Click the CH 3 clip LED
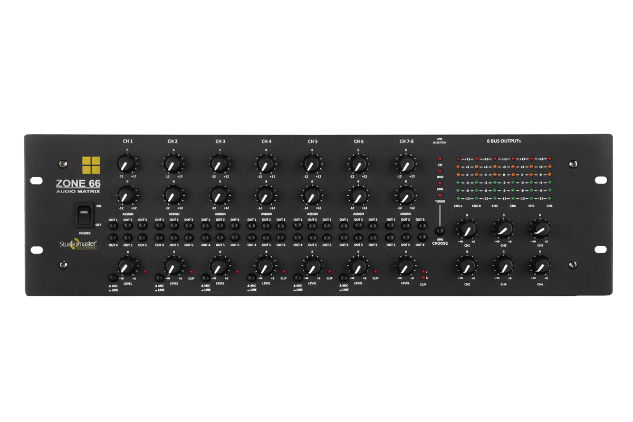This screenshot has width=633, height=422. click(237, 272)
